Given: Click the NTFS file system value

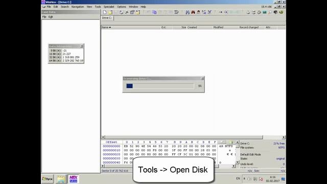Looking at the screenshot, I should coord(282,148).
